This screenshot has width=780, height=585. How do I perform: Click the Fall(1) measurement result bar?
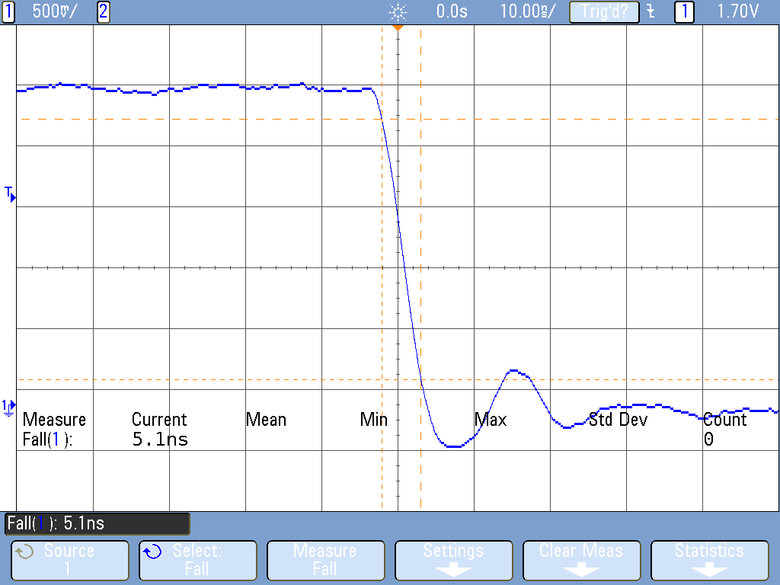[x=97, y=523]
